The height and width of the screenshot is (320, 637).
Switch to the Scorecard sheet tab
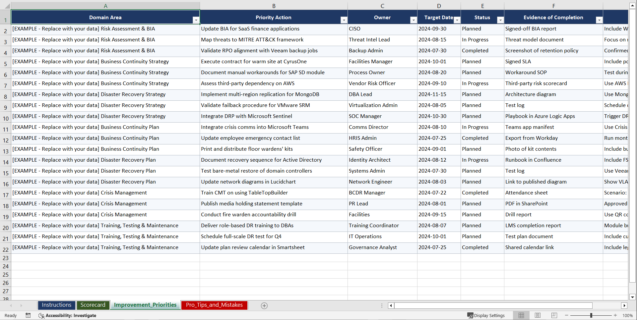coord(93,305)
